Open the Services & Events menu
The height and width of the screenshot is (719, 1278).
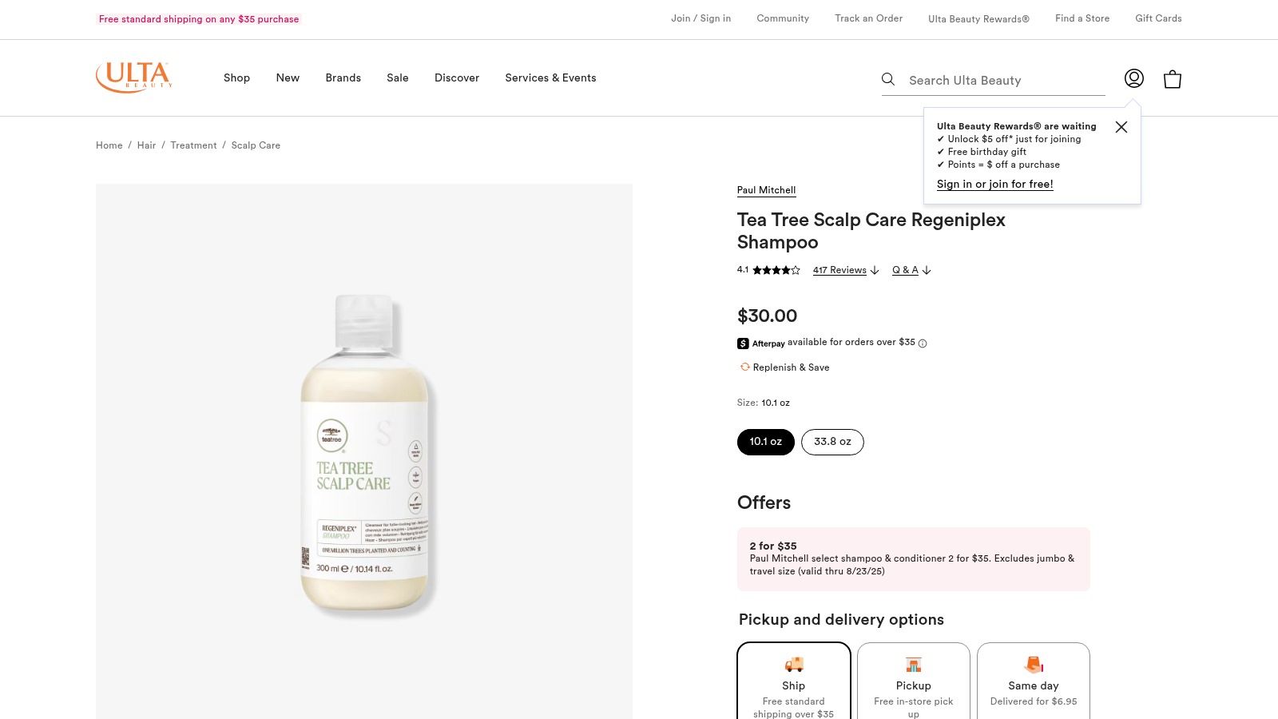tap(550, 77)
